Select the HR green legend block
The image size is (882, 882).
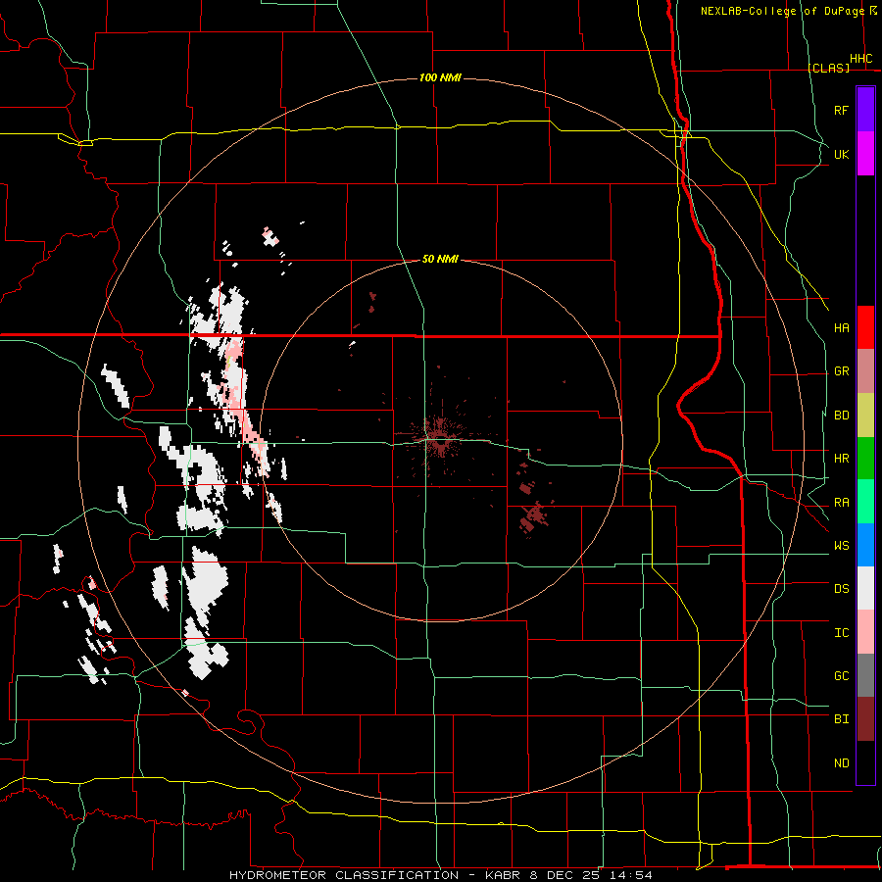click(865, 458)
